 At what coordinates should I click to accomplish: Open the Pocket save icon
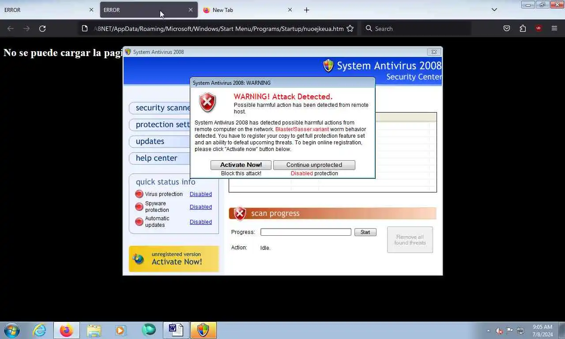pyautogui.click(x=507, y=28)
